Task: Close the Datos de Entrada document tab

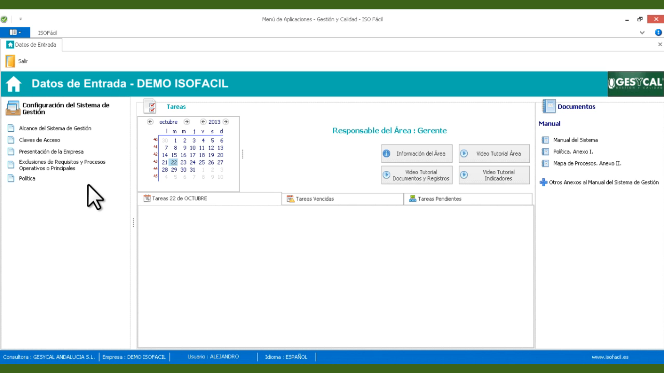Action: [x=660, y=45]
